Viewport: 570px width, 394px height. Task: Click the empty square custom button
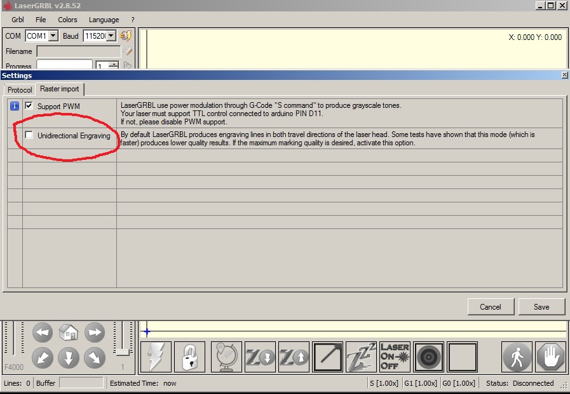pyautogui.click(x=463, y=357)
